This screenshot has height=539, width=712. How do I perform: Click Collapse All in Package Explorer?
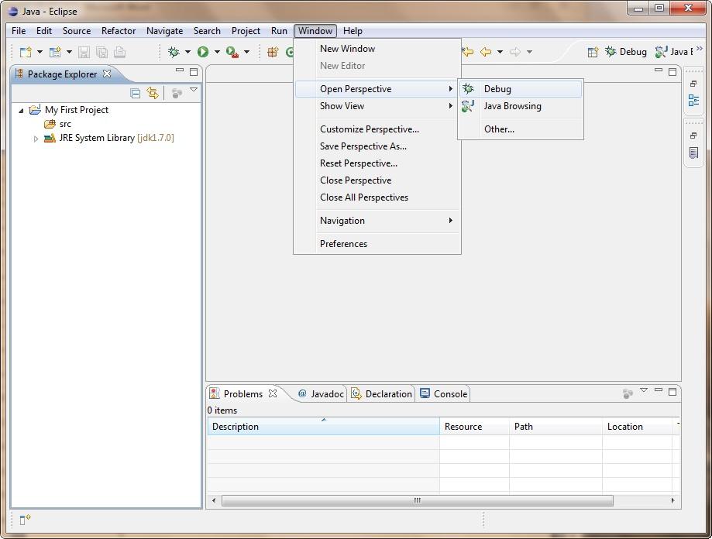(136, 94)
